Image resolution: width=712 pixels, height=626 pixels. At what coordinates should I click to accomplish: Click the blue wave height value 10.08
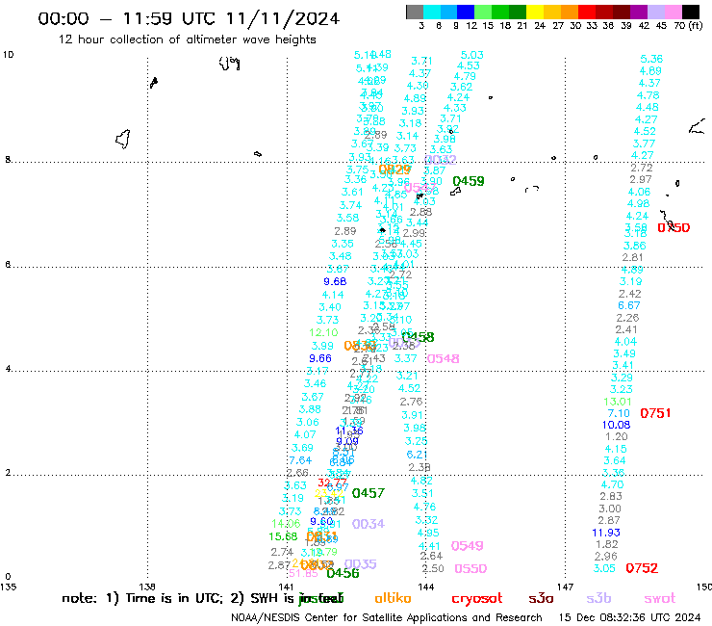pyautogui.click(x=616, y=425)
